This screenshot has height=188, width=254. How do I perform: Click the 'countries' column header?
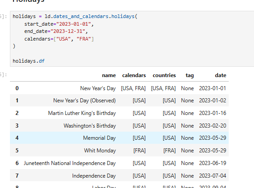tap(164, 75)
